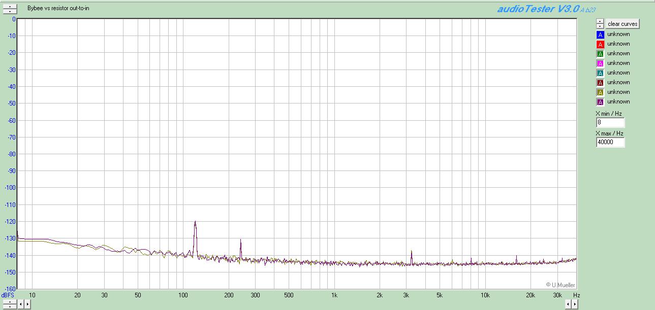Click the dBFS axis unit label
Image resolution: width=655 pixels, height=310 pixels.
click(8, 295)
